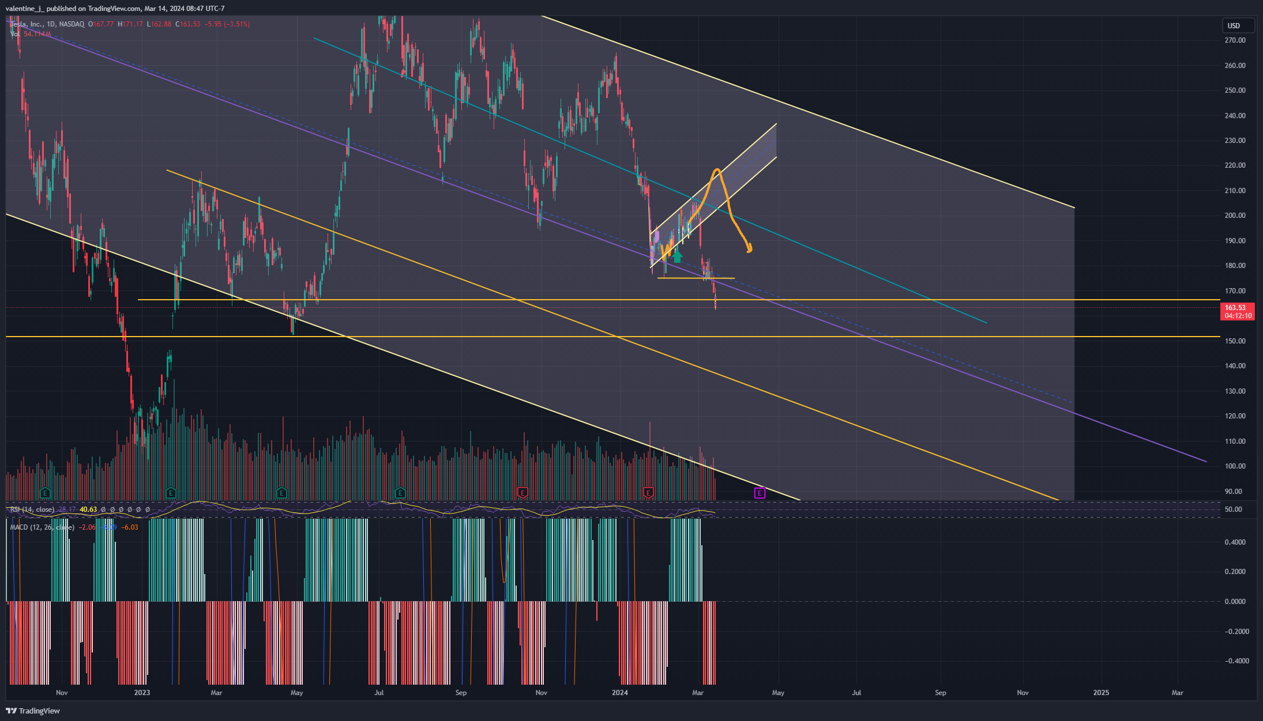The height and width of the screenshot is (721, 1263).
Task: Click the close price C163.53 in the legend
Action: [x=188, y=24]
